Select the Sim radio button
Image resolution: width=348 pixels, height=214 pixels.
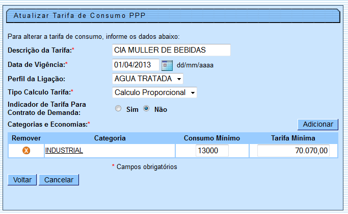click(x=118, y=109)
